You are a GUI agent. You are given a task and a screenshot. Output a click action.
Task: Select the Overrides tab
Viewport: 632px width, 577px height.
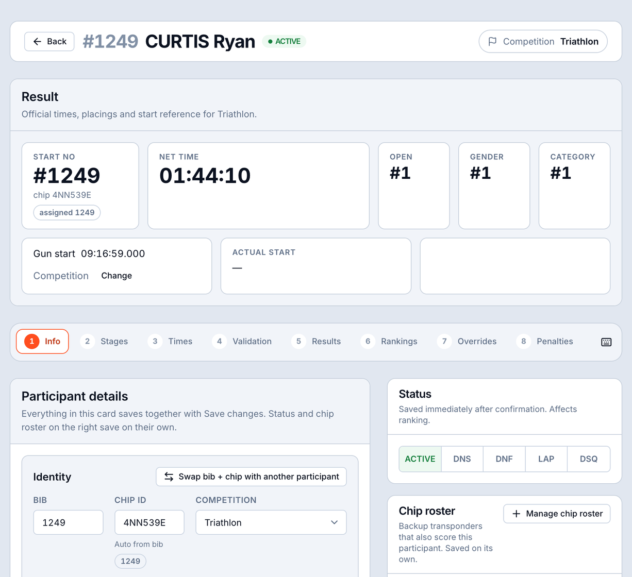pyautogui.click(x=467, y=342)
